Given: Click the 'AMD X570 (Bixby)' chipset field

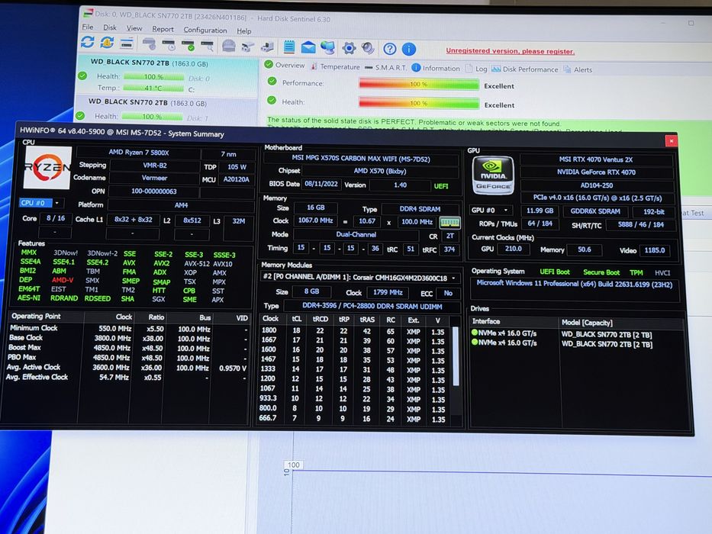Looking at the screenshot, I should coord(380,171).
